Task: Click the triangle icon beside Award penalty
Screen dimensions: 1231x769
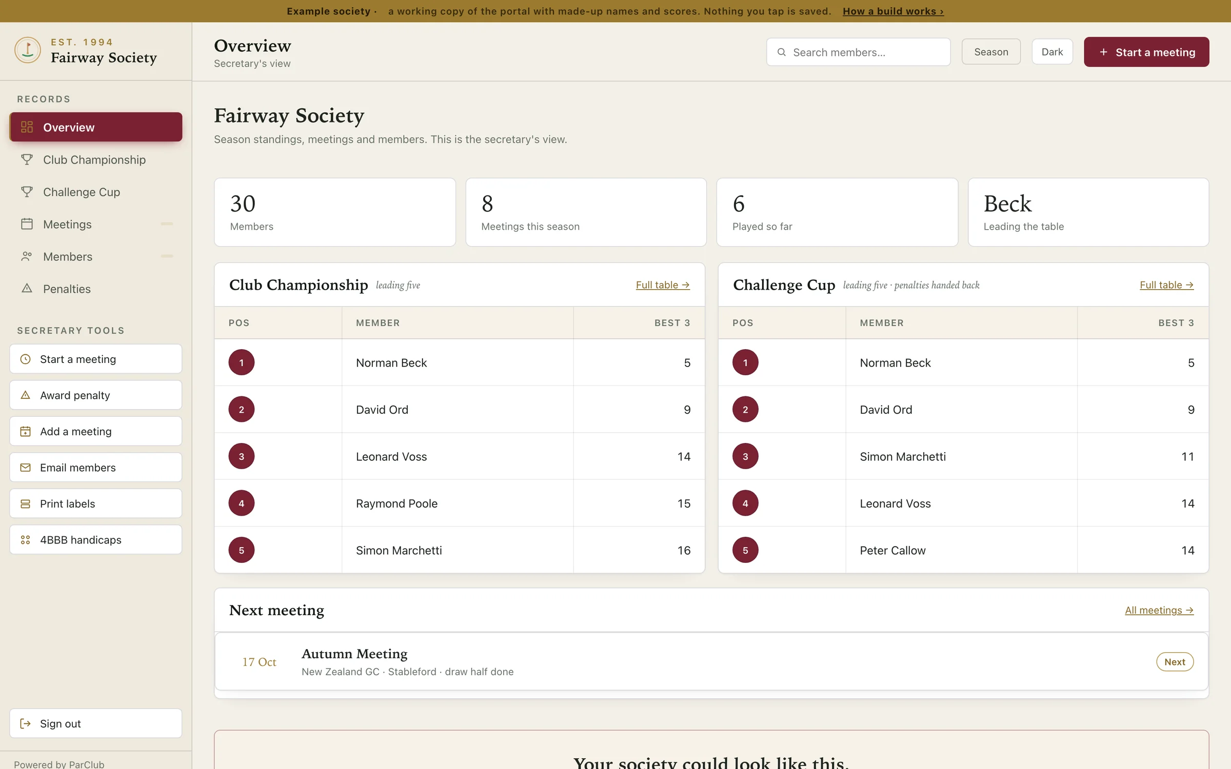Action: (25, 395)
